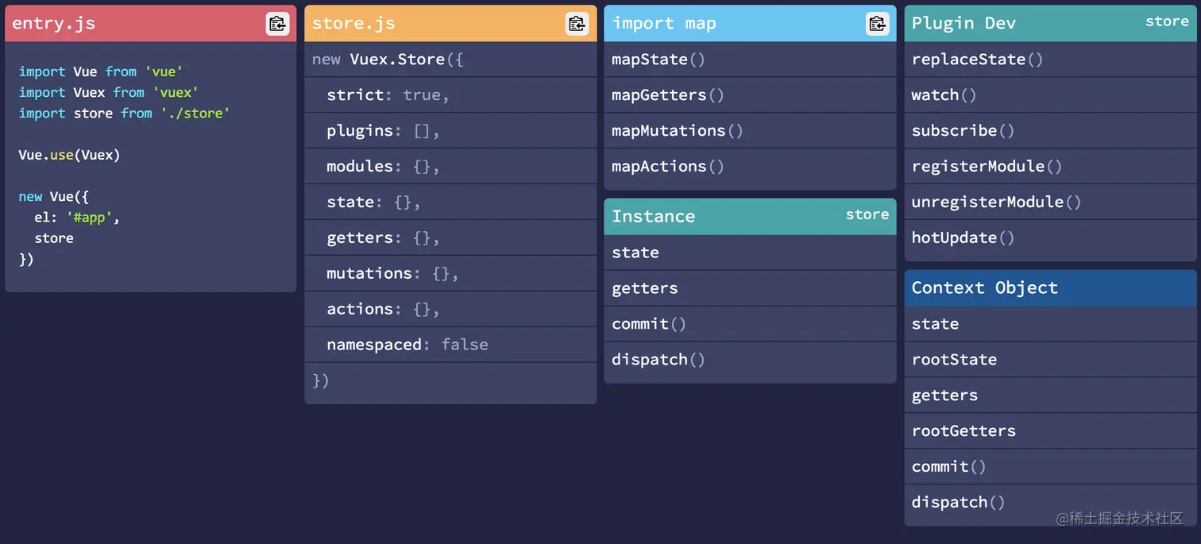
Task: Click commit() row in Instance card
Action: 750,324
